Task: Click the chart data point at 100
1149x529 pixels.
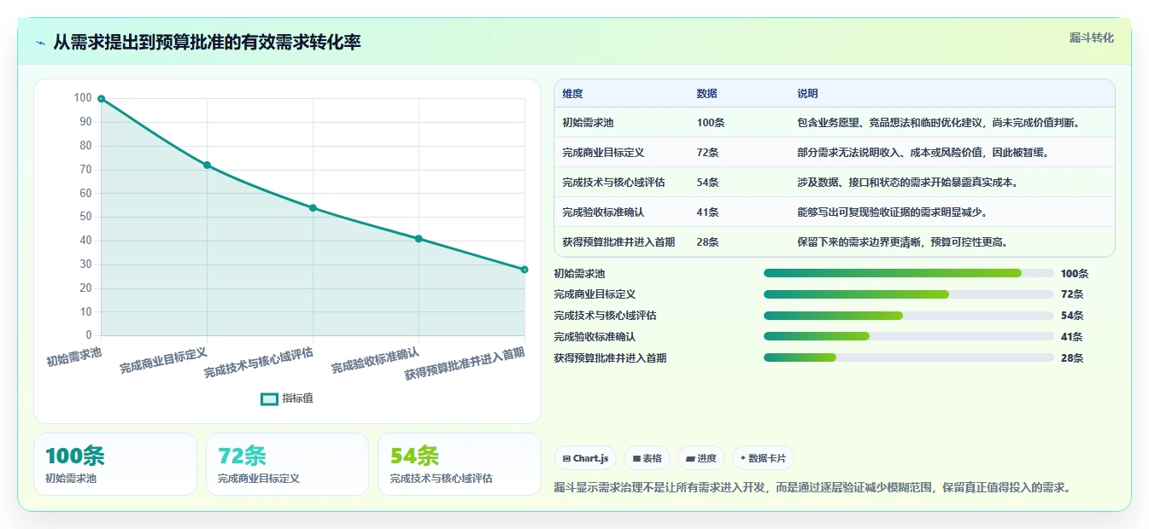Action: click(x=101, y=99)
